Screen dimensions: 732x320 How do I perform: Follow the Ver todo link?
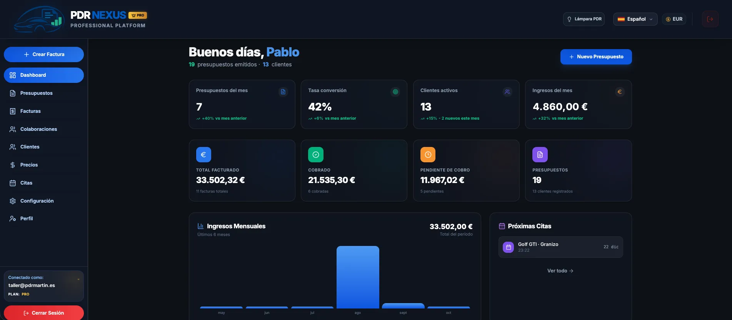coord(560,271)
